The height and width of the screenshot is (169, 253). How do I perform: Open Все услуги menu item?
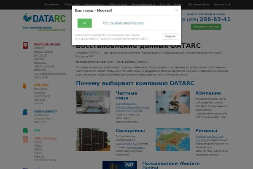tap(72, 4)
